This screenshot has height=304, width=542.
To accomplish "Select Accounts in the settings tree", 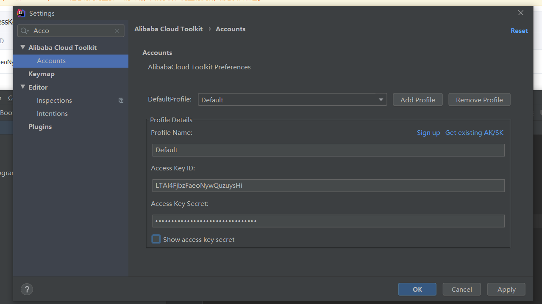I will [71, 61].
